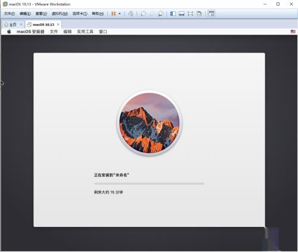
Task: Click the thumbnail bar view icon
Action: (x=182, y=14)
